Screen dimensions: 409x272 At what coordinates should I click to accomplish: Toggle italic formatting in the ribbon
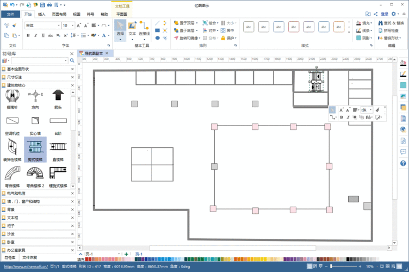pyautogui.click(x=36, y=36)
